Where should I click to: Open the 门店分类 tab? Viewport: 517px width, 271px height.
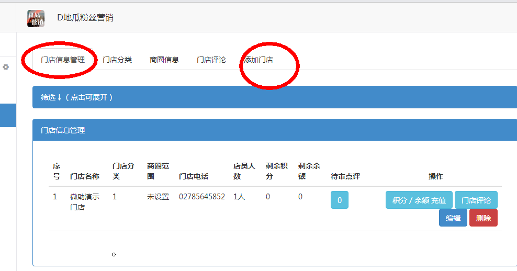[117, 60]
